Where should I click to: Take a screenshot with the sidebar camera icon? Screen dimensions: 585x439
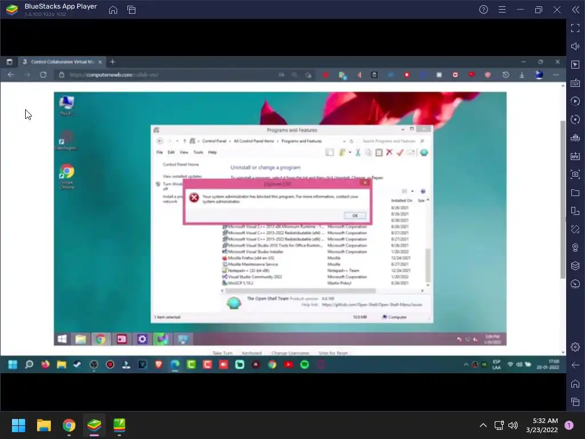point(575,174)
